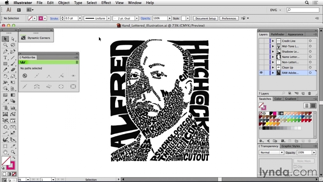Select the Eyedropper tool
The image size is (323, 182).
tap(5, 101)
